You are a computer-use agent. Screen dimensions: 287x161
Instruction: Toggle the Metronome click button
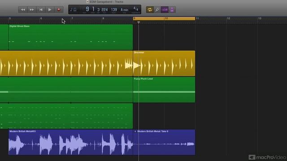(x=172, y=10)
